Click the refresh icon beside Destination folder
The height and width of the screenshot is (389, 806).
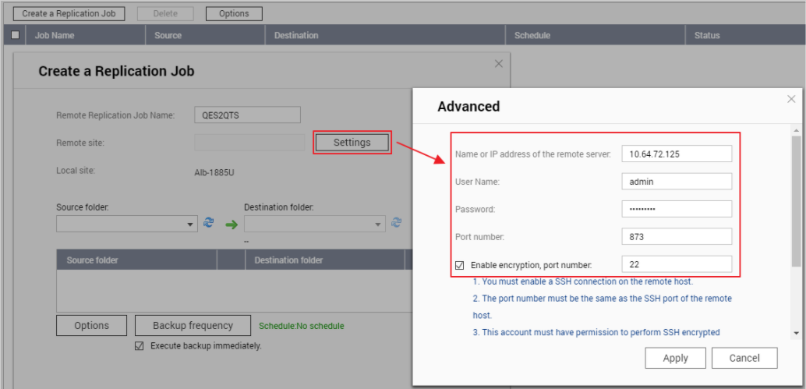[396, 223]
